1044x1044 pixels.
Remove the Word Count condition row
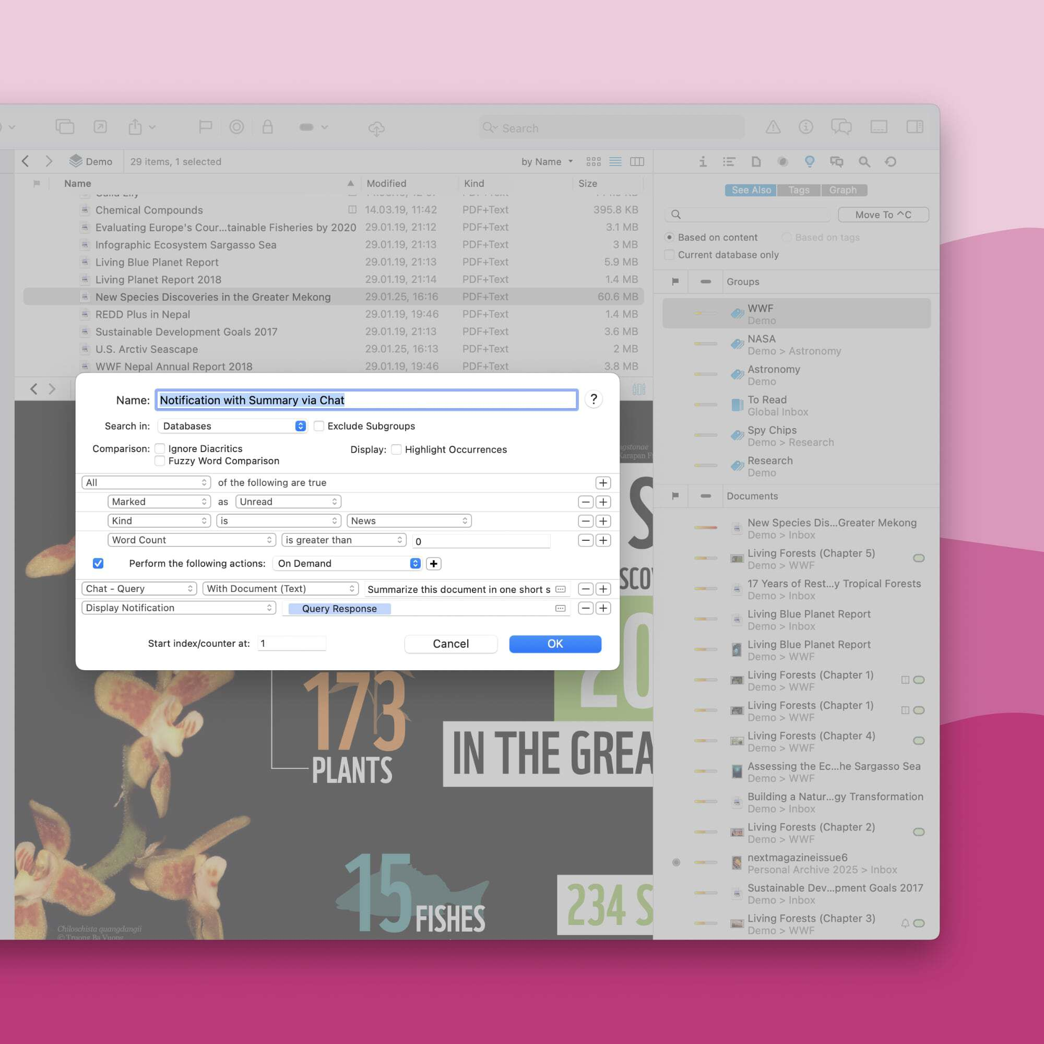[x=585, y=540]
